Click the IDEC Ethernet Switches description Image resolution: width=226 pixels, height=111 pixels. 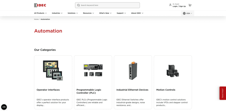pyautogui.click(x=131, y=103)
